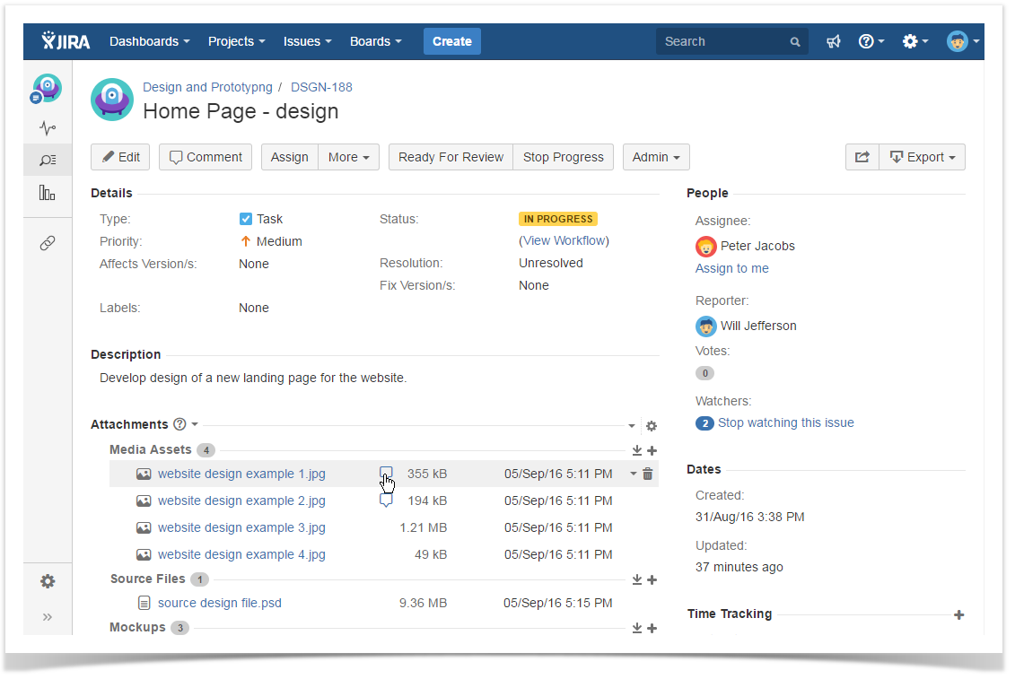Image resolution: width=1015 pixels, height=679 pixels.
Task: Open the Admin dropdown button
Action: click(x=655, y=157)
